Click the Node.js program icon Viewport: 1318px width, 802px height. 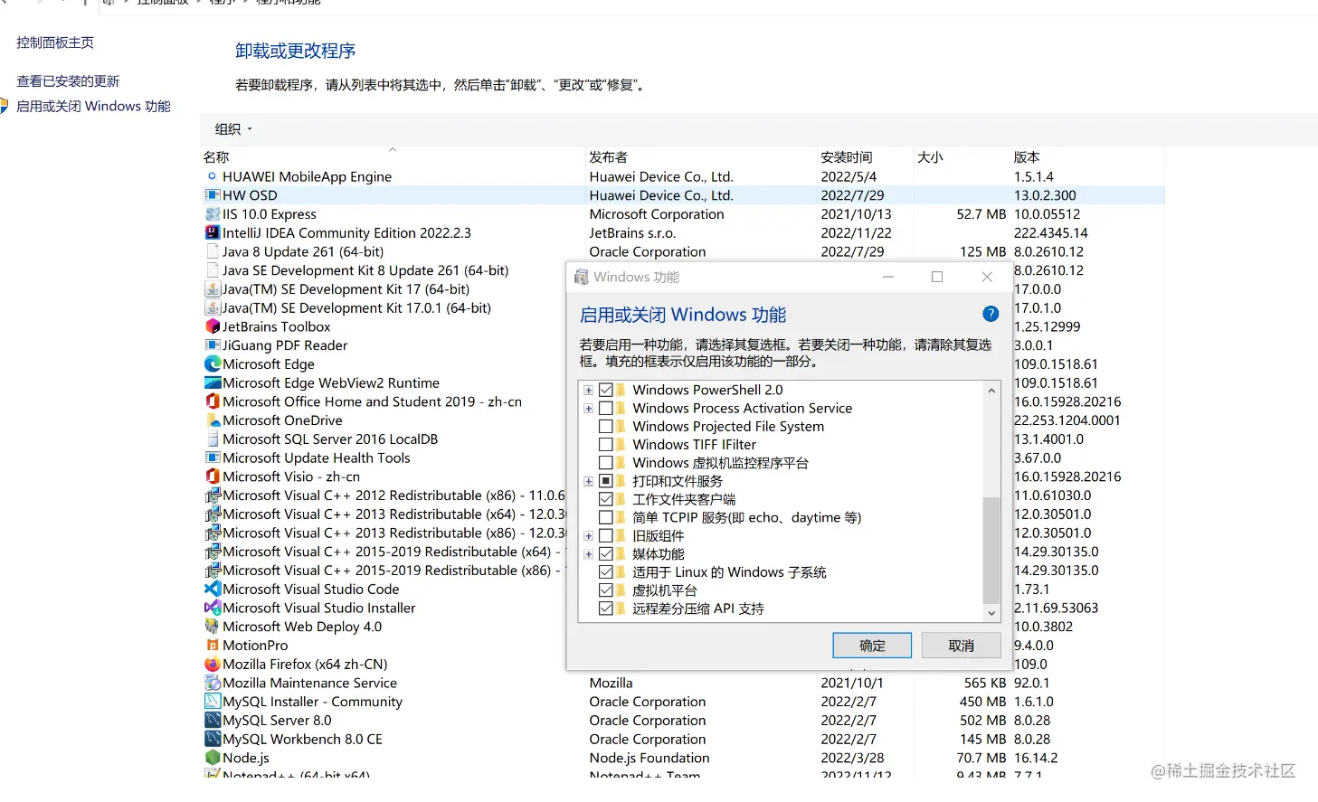[213, 758]
